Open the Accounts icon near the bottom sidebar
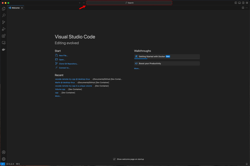The width and height of the screenshot is (250, 166). point(3,152)
